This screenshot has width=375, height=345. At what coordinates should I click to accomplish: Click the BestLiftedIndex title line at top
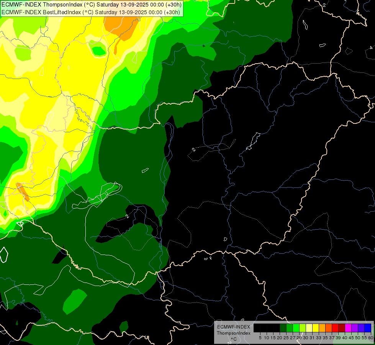[x=91, y=12]
